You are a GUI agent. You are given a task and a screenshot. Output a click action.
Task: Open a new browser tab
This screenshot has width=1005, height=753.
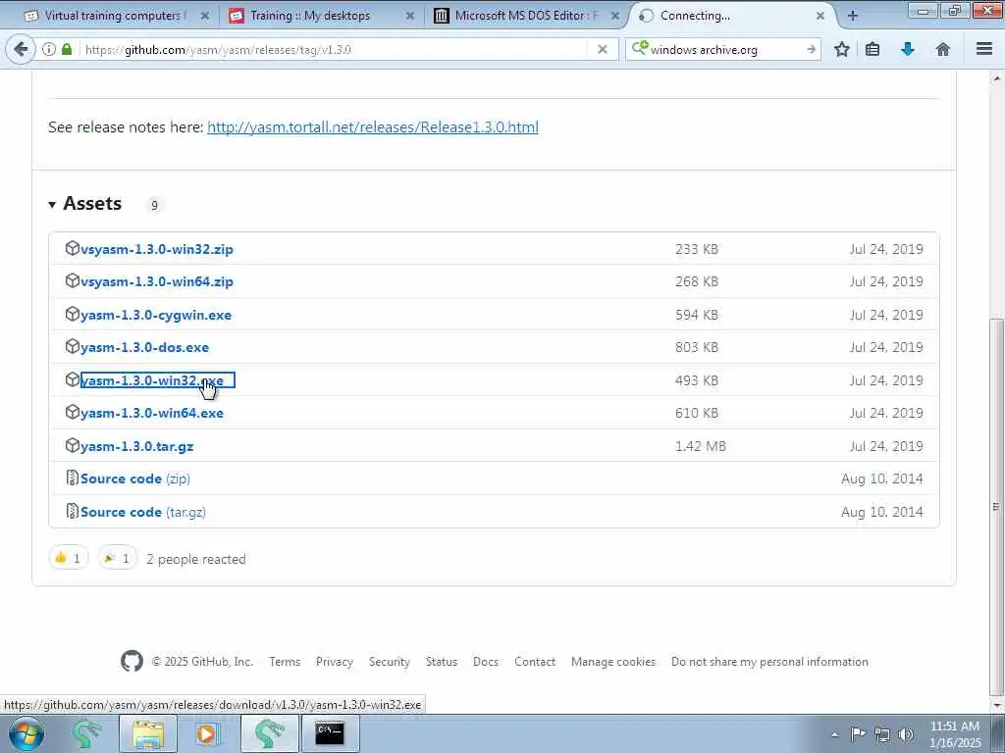tap(853, 16)
